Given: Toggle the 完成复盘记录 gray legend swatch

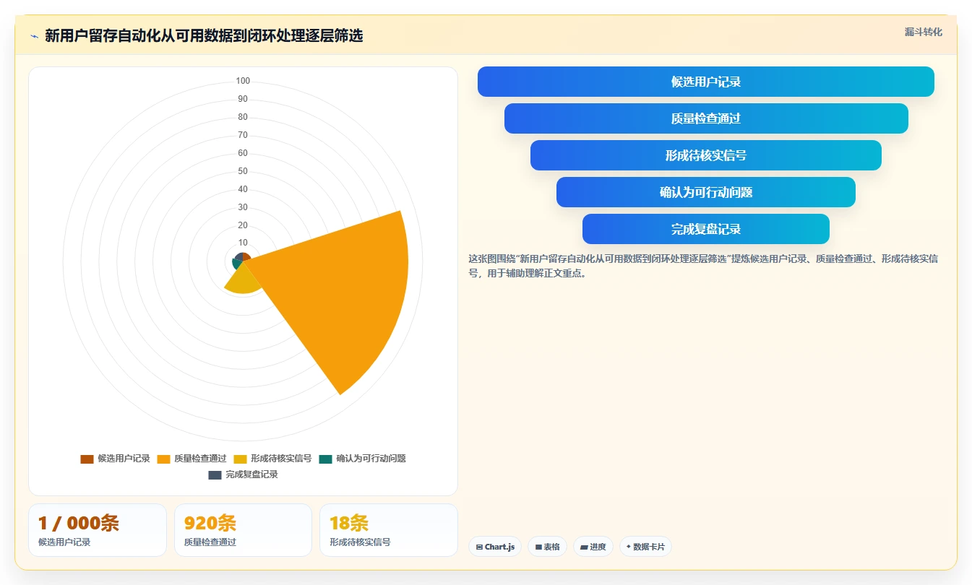Looking at the screenshot, I should (x=215, y=474).
